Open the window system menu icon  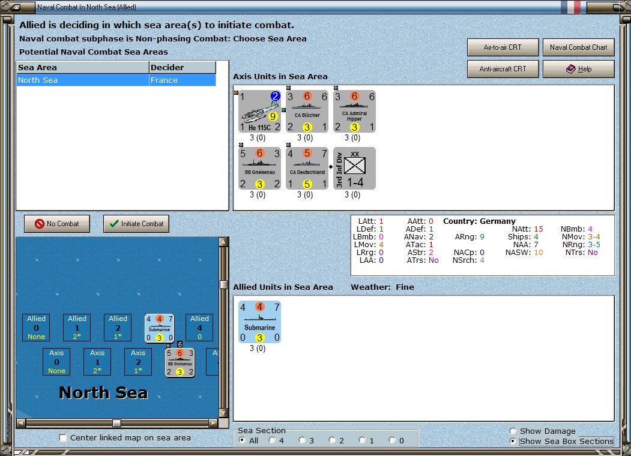(16, 7)
